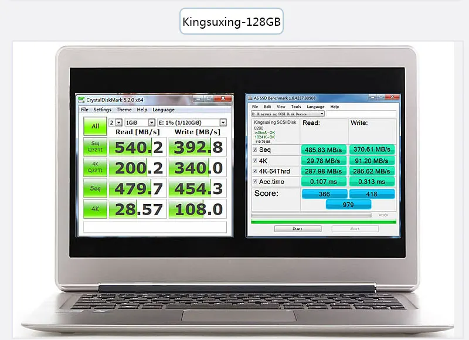Toggle the Seq checkbox in AS SSD
Screen dimensions: 469x340
tap(255, 149)
